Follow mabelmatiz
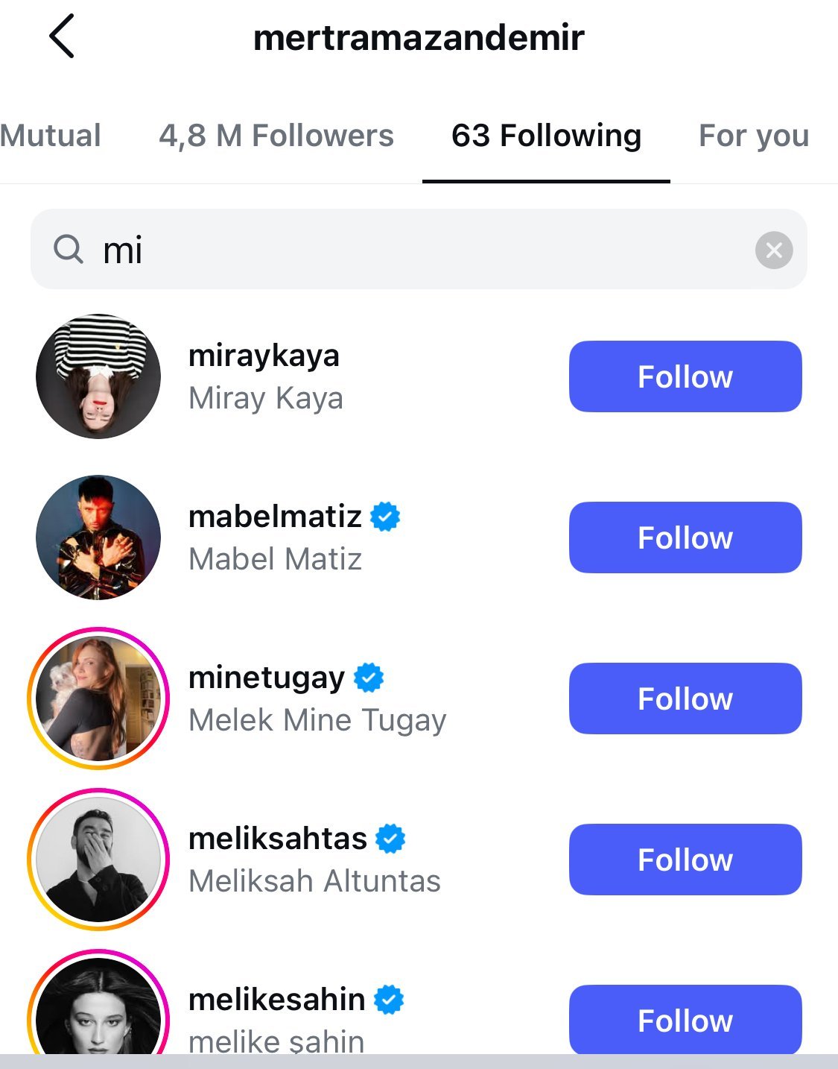The image size is (838, 1069). 685,537
